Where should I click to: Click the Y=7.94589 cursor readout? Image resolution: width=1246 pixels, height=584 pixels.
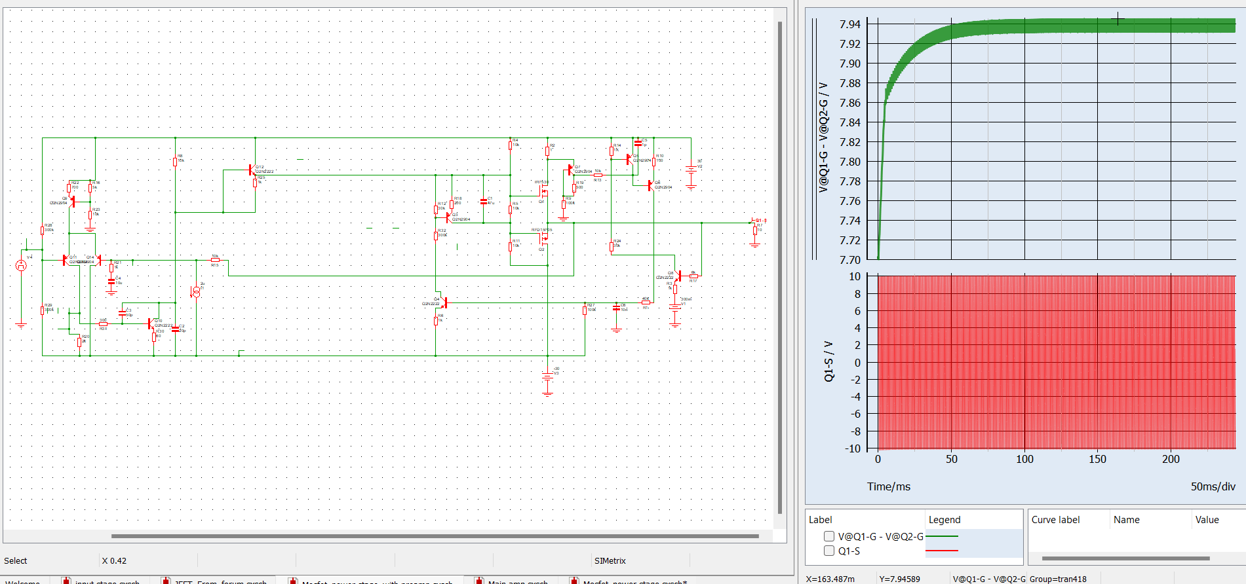[899, 579]
